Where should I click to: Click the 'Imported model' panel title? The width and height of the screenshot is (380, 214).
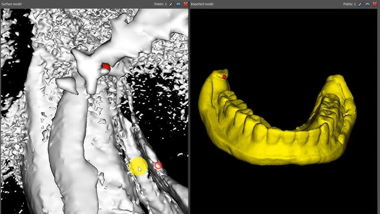point(202,4)
